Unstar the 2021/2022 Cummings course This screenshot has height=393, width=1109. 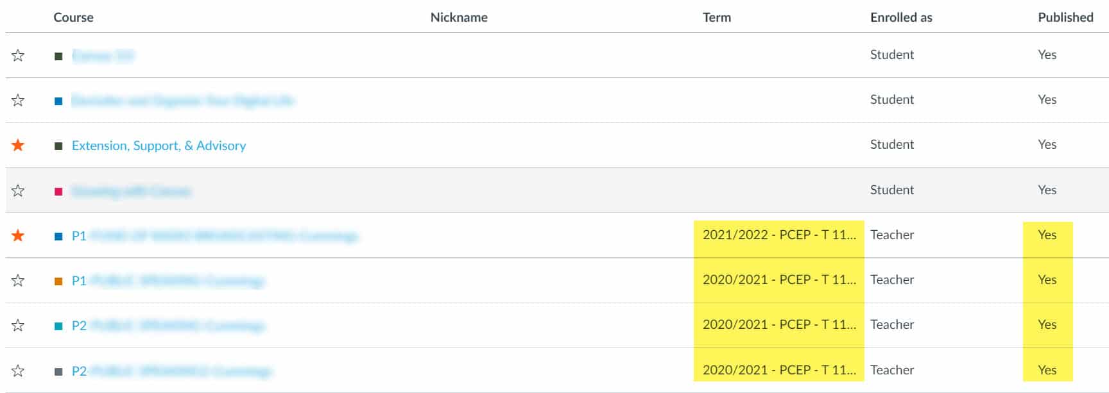click(x=17, y=235)
